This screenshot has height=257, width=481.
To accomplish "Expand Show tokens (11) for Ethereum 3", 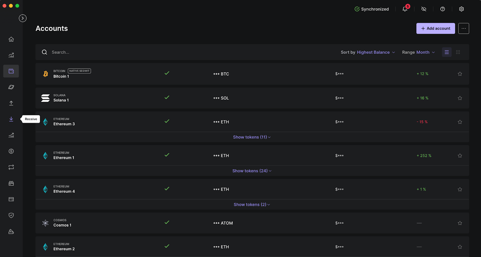I will point(252,137).
